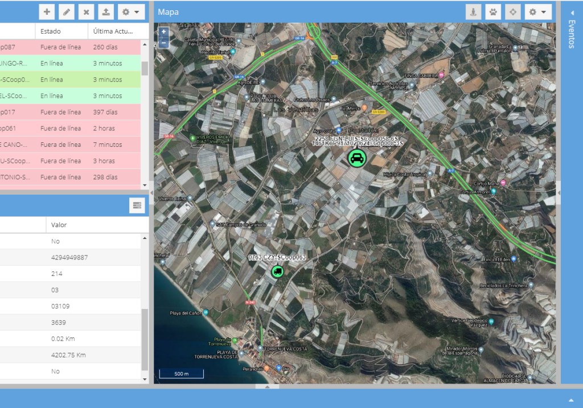This screenshot has height=408, width=583.
Task: Click the device list vertical scrollbar
Action: coord(145,68)
